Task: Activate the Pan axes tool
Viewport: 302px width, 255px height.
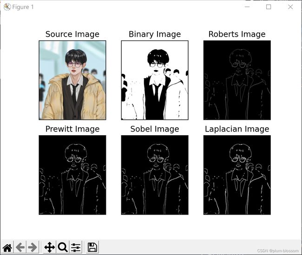Action: [50, 247]
